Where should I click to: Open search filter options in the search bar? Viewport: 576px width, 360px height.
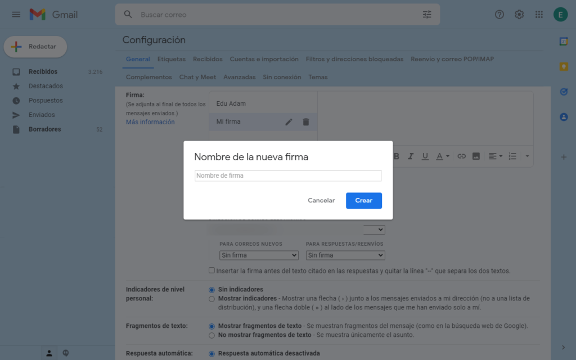(427, 15)
